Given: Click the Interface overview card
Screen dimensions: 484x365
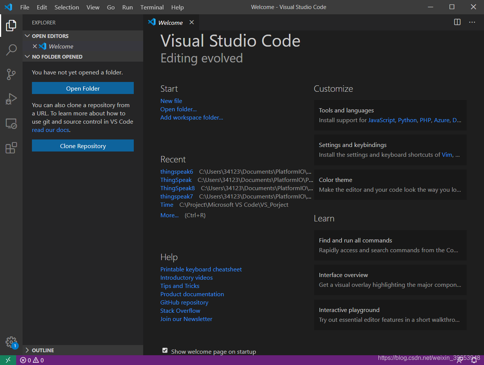Looking at the screenshot, I should [x=390, y=280].
